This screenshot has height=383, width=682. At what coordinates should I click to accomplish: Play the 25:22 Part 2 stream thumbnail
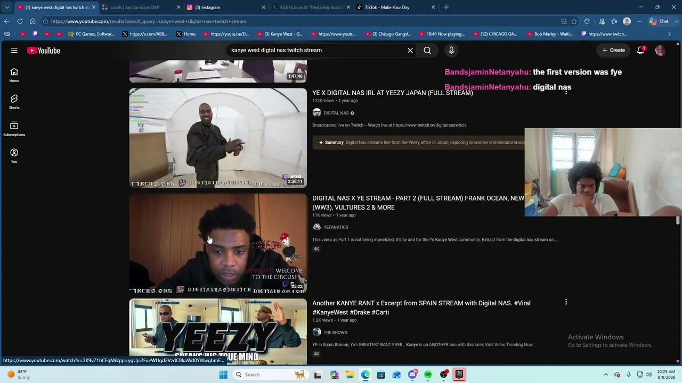click(x=218, y=243)
